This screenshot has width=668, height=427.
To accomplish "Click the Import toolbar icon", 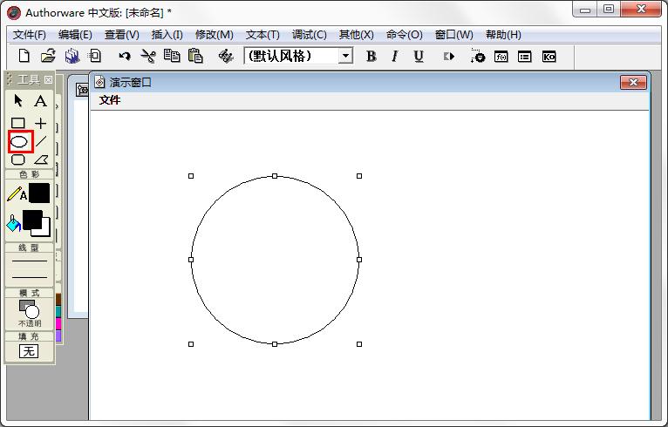I will pos(95,56).
